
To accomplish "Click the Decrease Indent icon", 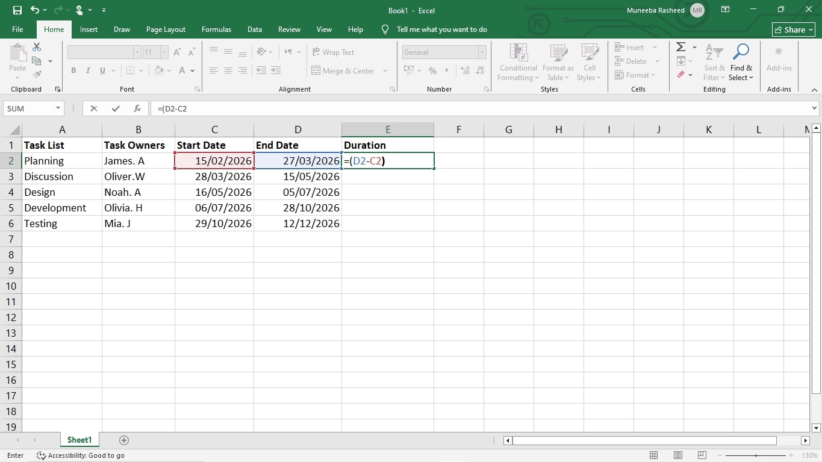I will [x=261, y=70].
